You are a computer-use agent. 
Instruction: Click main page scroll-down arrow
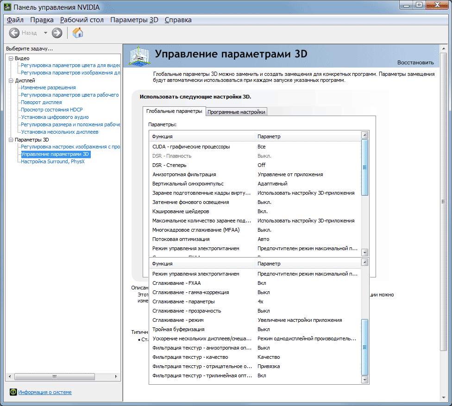444,398
